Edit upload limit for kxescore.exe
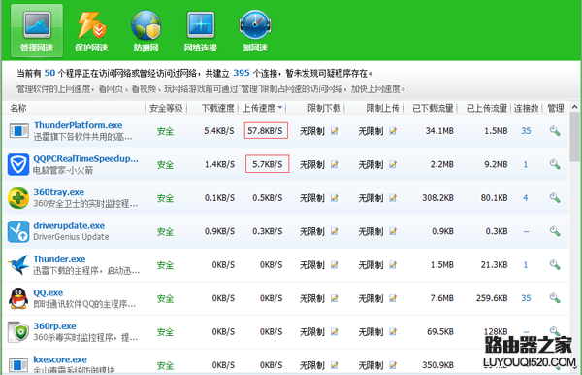 click(x=393, y=365)
